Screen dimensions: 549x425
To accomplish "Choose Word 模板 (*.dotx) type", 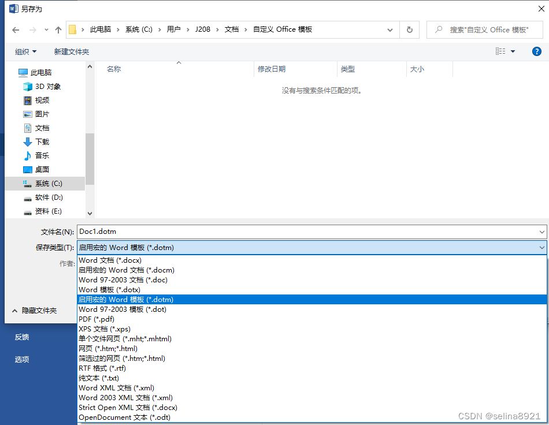I will coord(311,290).
